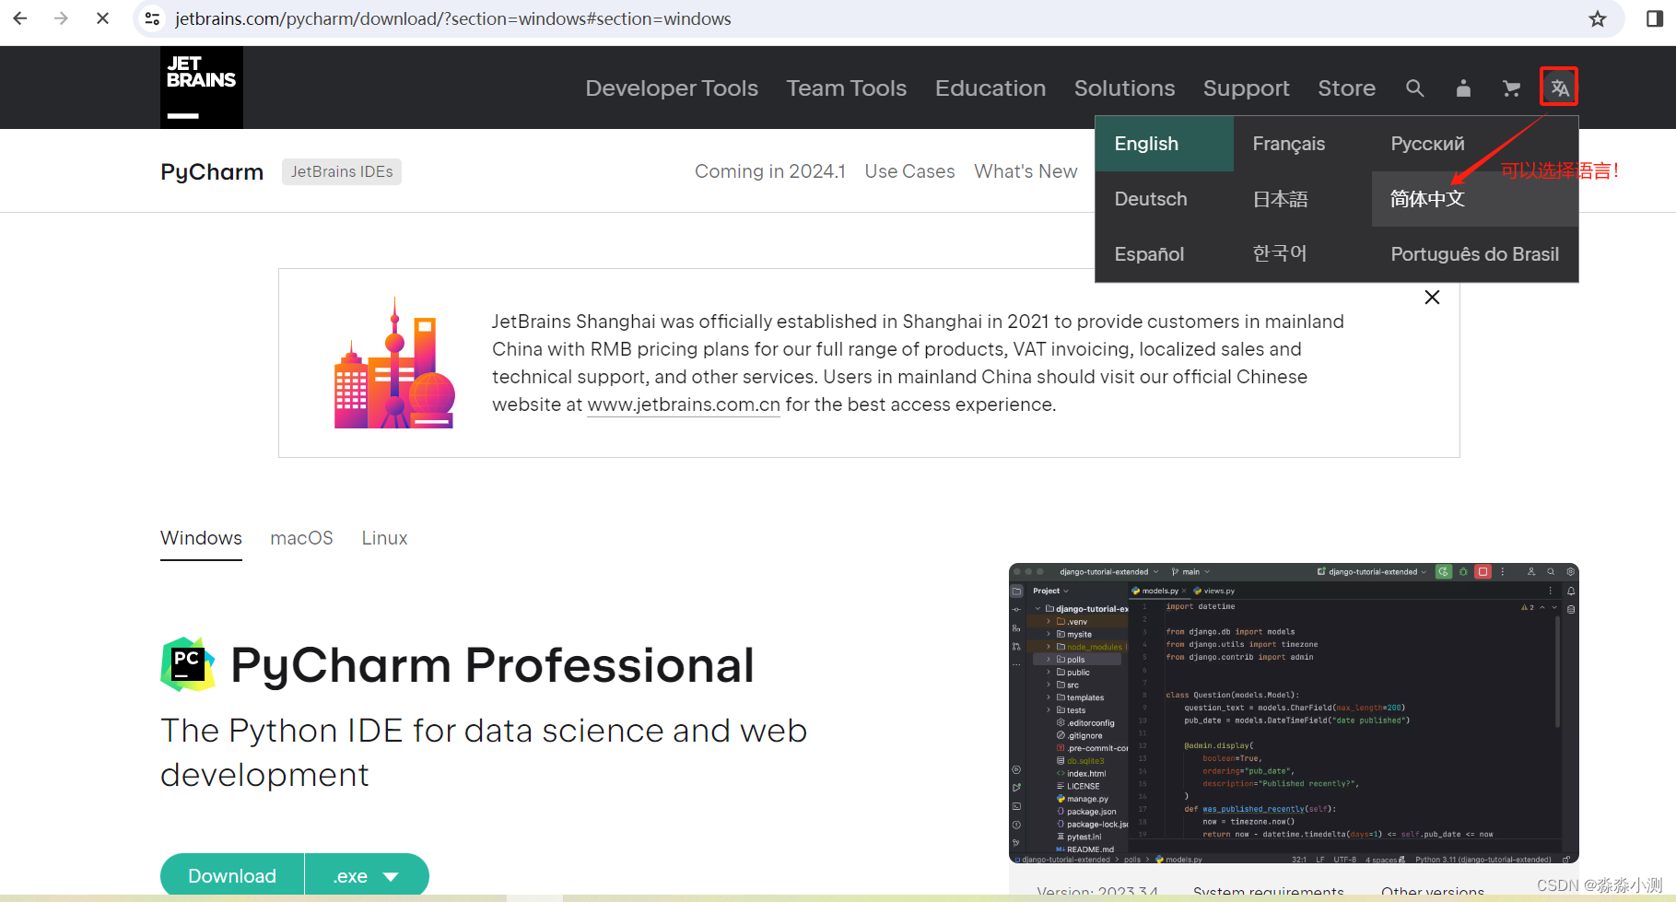Open the Developer Tools menu
The height and width of the screenshot is (902, 1676).
tap(672, 88)
